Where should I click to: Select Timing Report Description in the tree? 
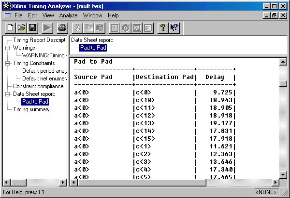pyautogui.click(x=40, y=40)
